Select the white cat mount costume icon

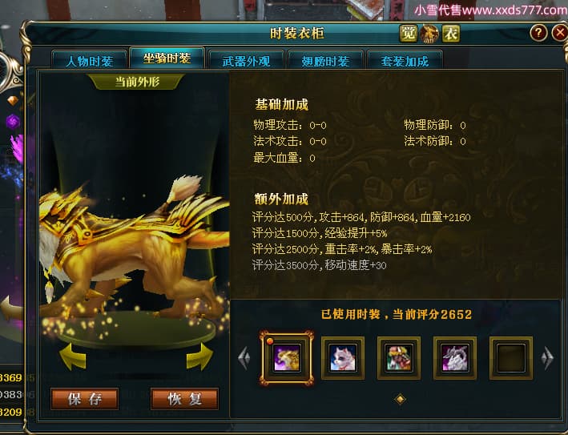[343, 358]
